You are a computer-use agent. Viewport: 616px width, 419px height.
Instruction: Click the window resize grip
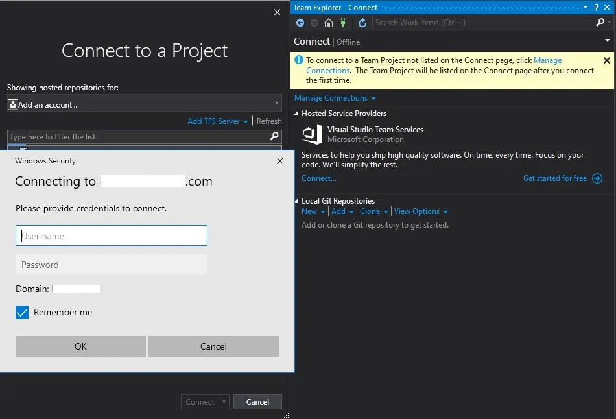tap(287, 416)
